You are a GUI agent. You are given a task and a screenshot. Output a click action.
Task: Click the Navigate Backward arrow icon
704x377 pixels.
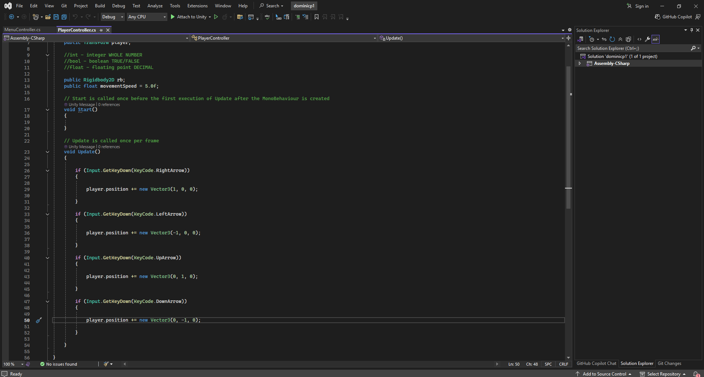point(11,17)
